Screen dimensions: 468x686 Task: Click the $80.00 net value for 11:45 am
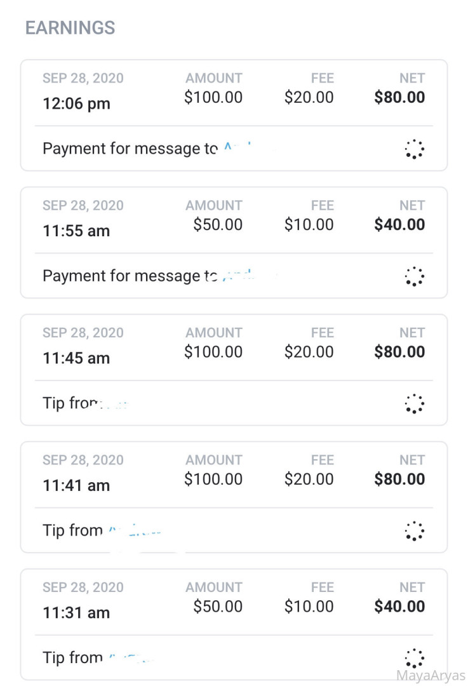tap(399, 352)
